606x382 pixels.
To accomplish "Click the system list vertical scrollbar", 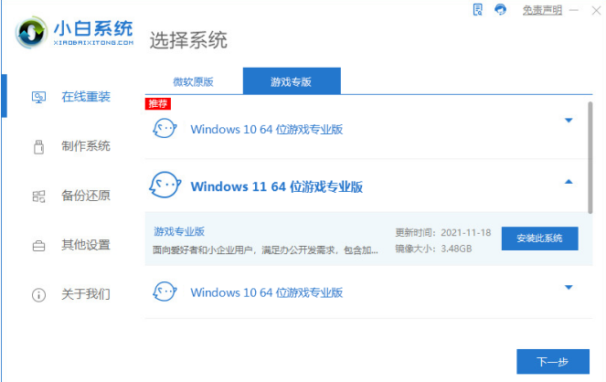I will 590,157.
